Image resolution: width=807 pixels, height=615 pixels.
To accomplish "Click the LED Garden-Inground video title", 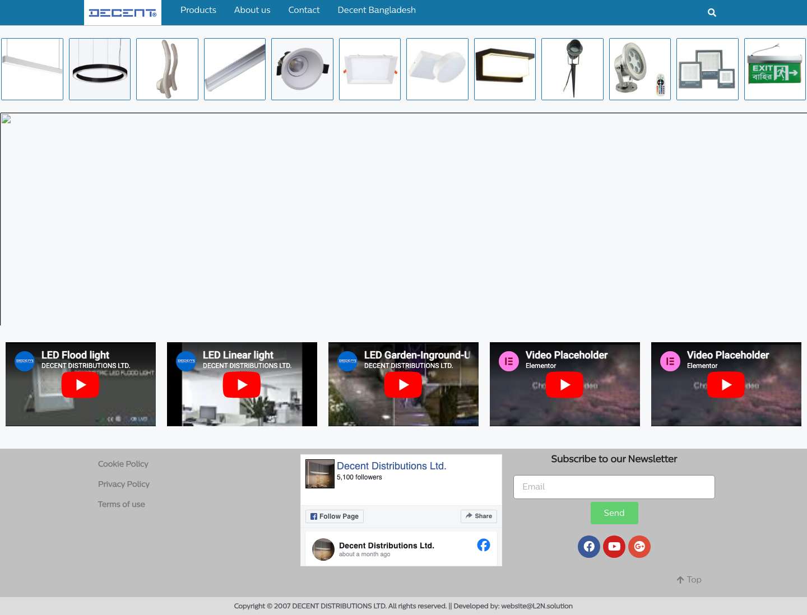I will point(418,355).
